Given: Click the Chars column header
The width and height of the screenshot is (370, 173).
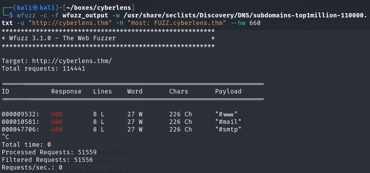Looking at the screenshot, I should [179, 92].
